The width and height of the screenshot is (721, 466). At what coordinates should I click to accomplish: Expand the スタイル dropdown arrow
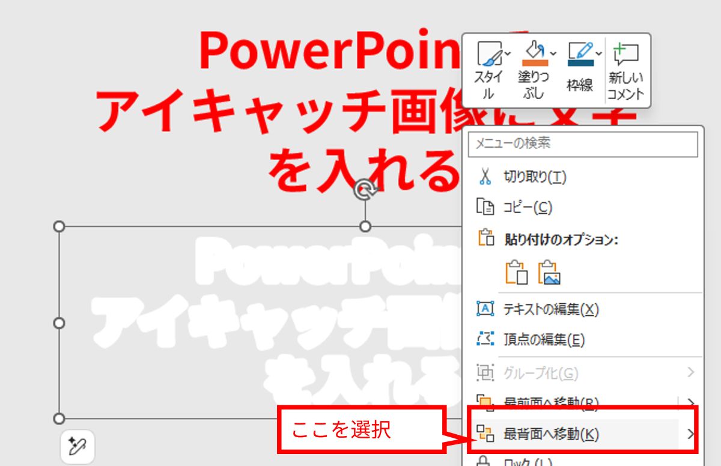click(508, 54)
